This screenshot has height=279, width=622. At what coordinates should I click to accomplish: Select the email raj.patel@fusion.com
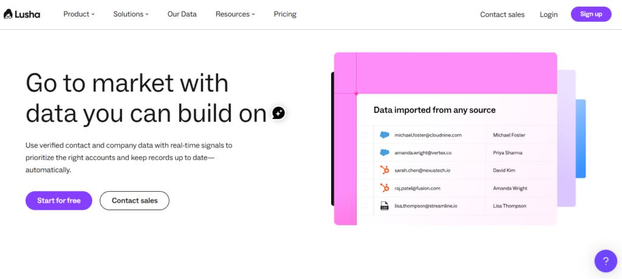(417, 189)
